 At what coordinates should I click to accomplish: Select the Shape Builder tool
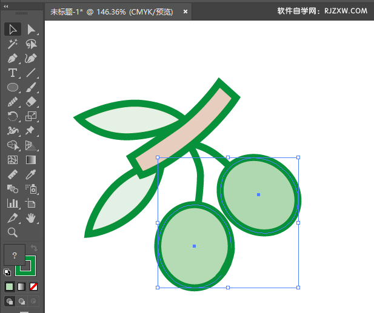tap(13, 145)
